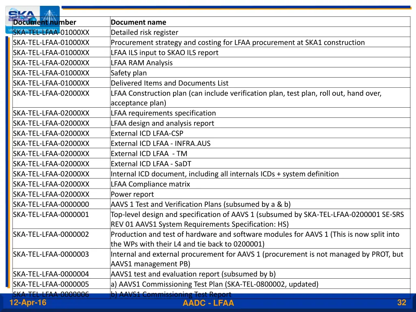Select document number SKA-TEL-LFAA-0000000
The image size is (416, 312).
click(x=51, y=204)
